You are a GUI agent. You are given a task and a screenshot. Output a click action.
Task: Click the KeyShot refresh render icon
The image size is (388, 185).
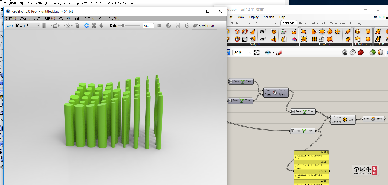point(86,25)
